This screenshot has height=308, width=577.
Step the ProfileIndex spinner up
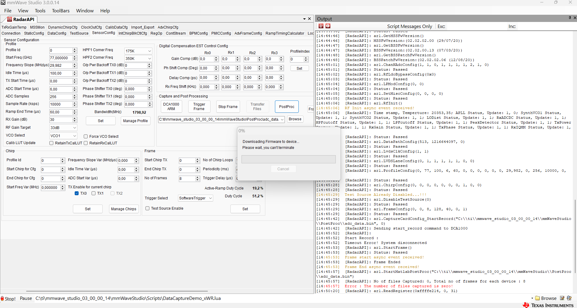[306, 58]
